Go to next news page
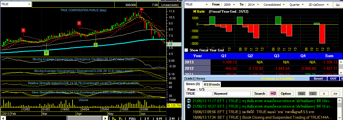This screenshot has width=343, height=120. [x=324, y=94]
